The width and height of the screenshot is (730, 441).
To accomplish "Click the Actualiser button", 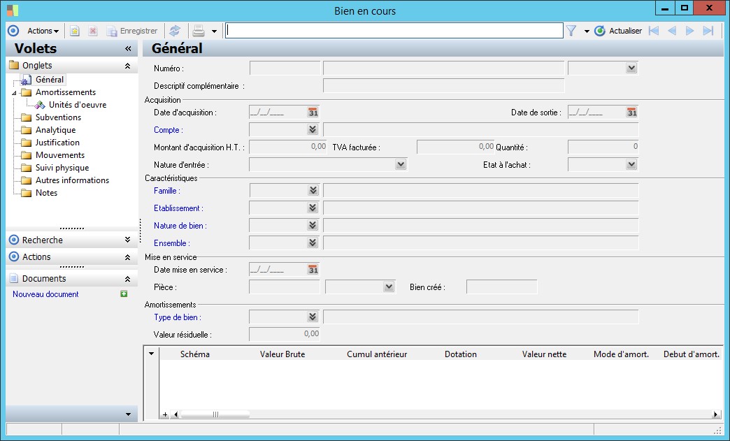I will coord(618,31).
